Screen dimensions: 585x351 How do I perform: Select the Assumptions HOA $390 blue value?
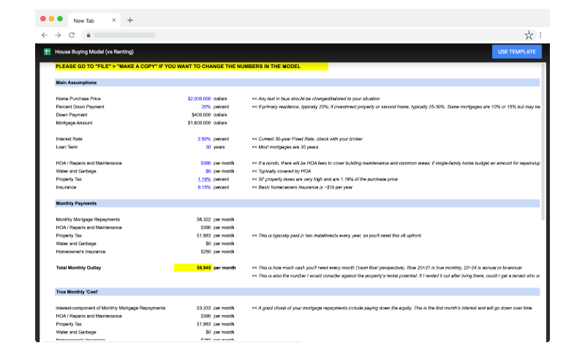tap(205, 163)
